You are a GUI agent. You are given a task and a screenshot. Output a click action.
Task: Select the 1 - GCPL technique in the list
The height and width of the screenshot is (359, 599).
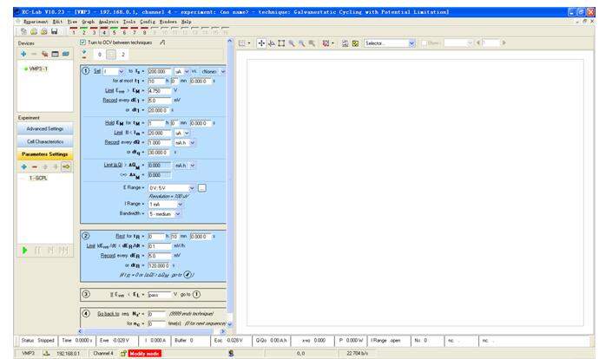tap(38, 178)
